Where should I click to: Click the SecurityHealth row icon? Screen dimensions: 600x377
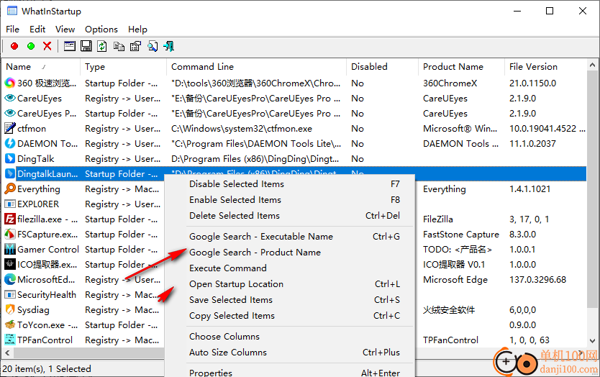pyautogui.click(x=10, y=294)
